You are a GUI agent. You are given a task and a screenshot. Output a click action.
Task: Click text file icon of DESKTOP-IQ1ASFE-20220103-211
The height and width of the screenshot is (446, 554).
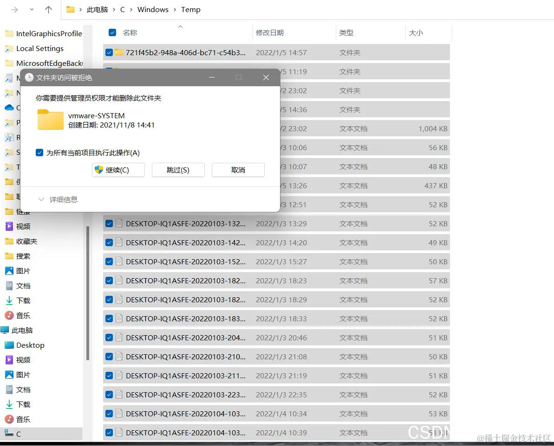click(x=119, y=376)
